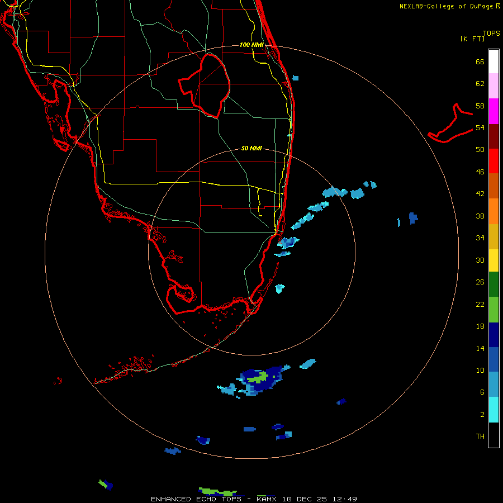The height and width of the screenshot is (503, 503).
Task: Click the 54 legend value
Action: [x=480, y=127]
